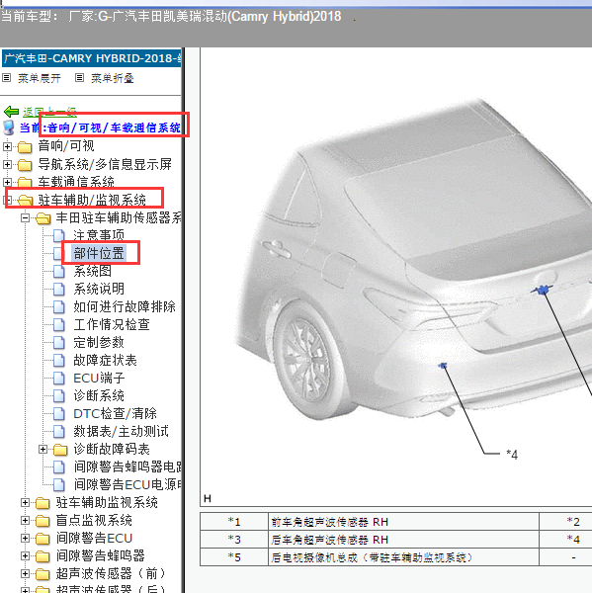
Task: Click table cell 后电视摄像机总成
Action: pyautogui.click(x=403, y=557)
